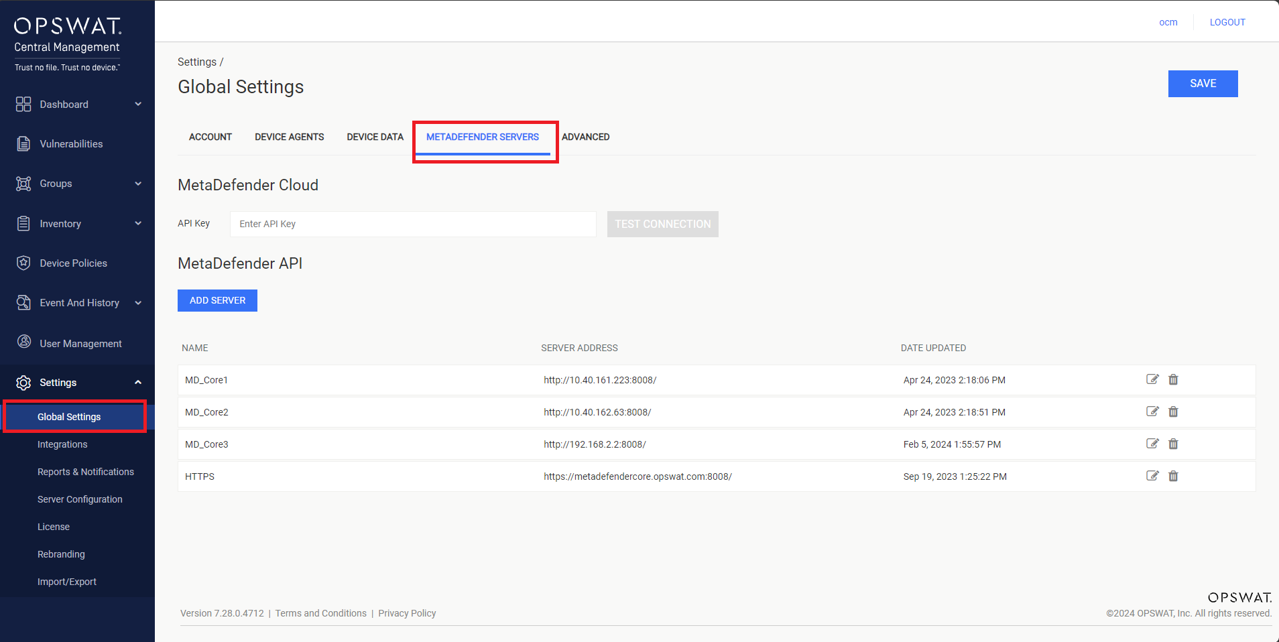Edit the MD_Core2 server entry

(x=1152, y=411)
